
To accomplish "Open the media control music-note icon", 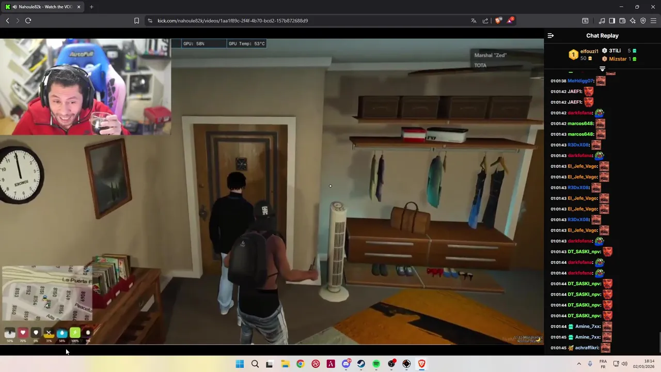I will point(602,21).
